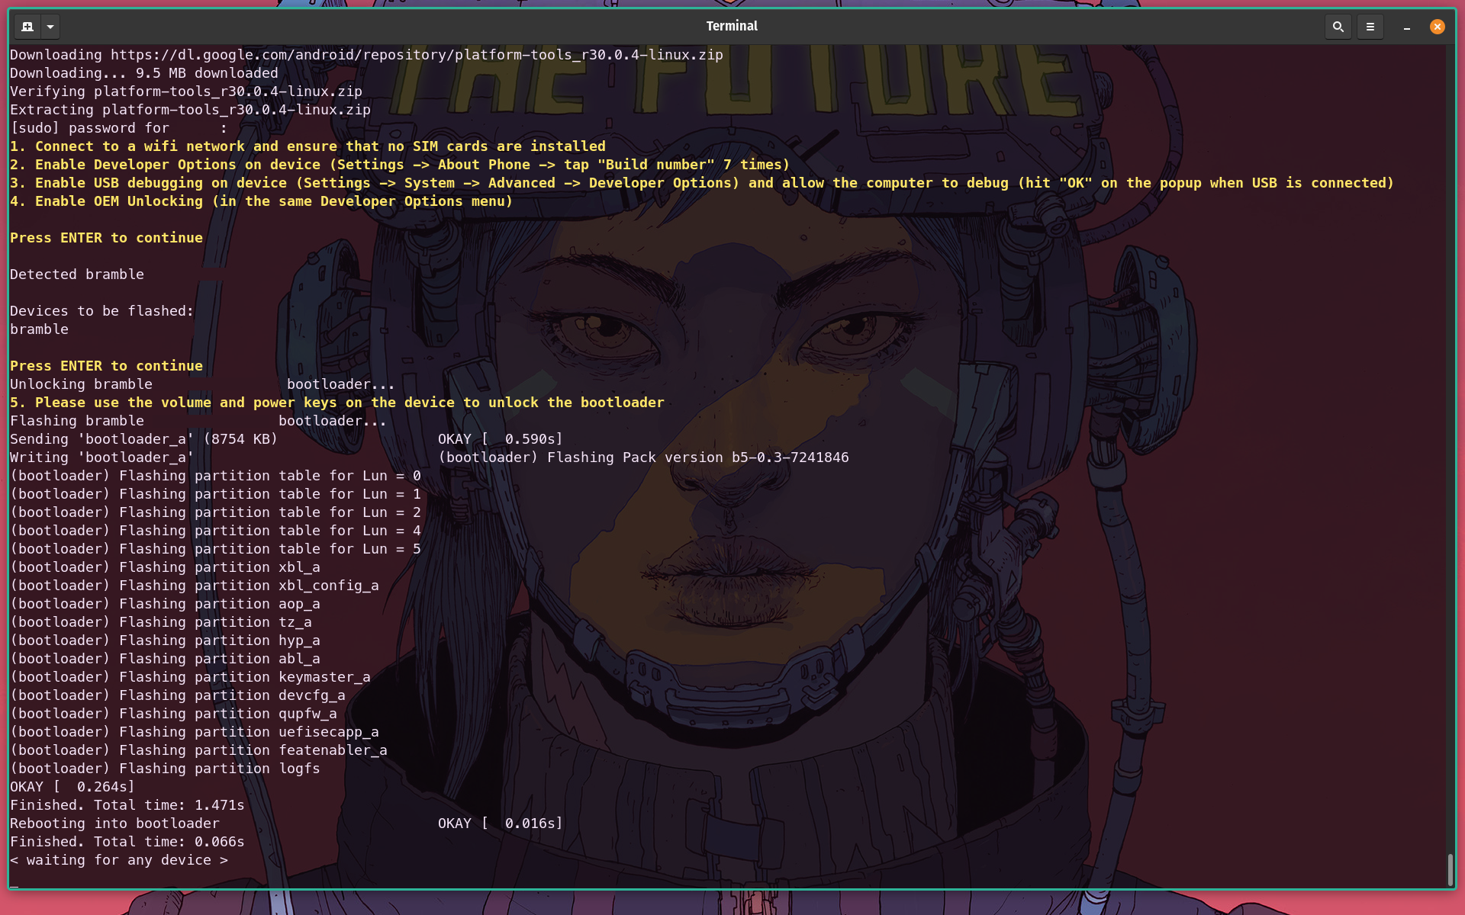Expand the new tab dropdown arrow
The width and height of the screenshot is (1465, 915).
coord(50,27)
